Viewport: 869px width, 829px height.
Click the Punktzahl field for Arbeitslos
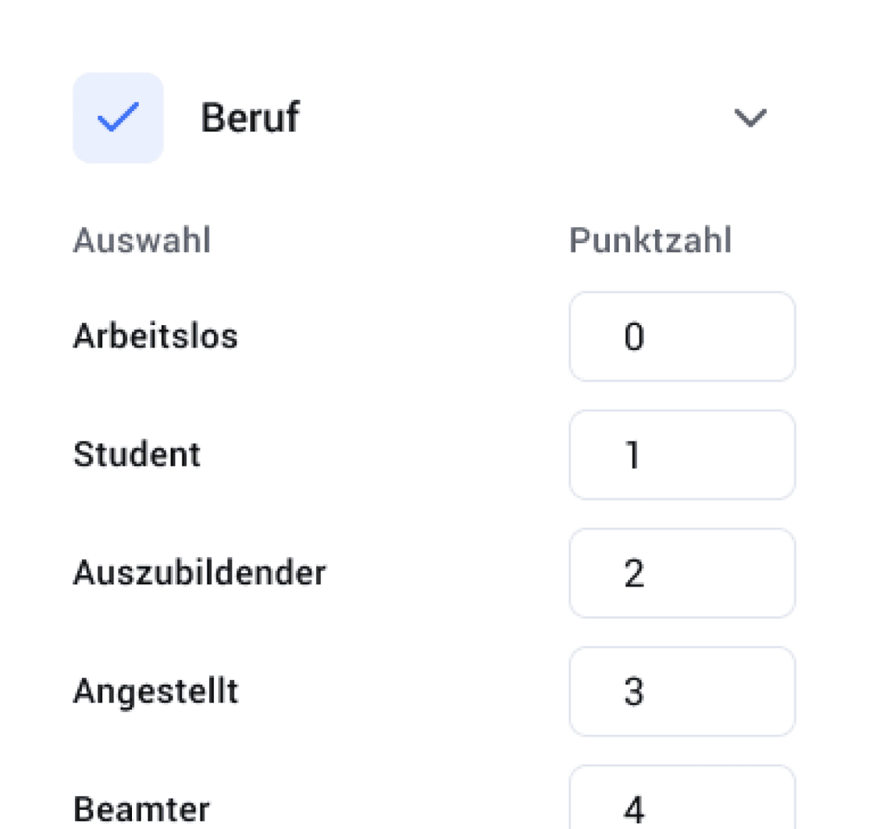(x=682, y=336)
